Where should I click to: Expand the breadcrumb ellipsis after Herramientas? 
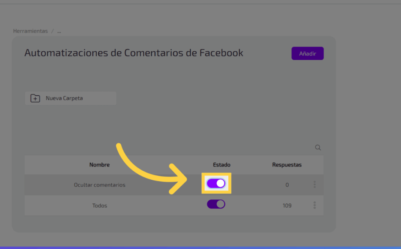pos(59,31)
